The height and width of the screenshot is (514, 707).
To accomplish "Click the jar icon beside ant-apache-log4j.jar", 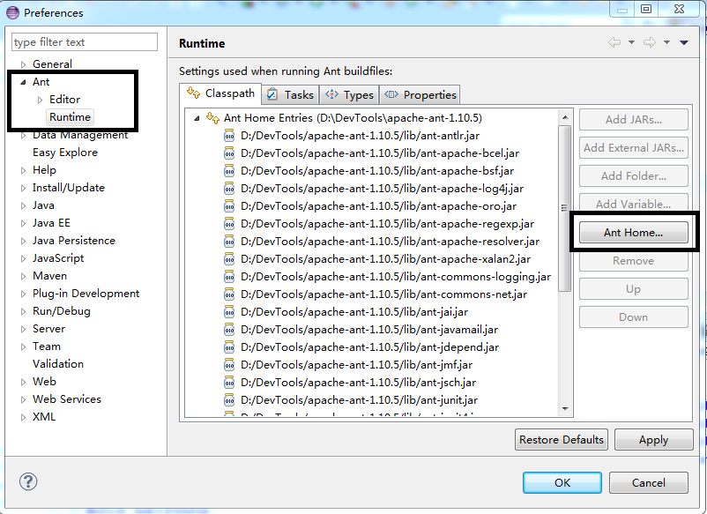I will 229,189.
